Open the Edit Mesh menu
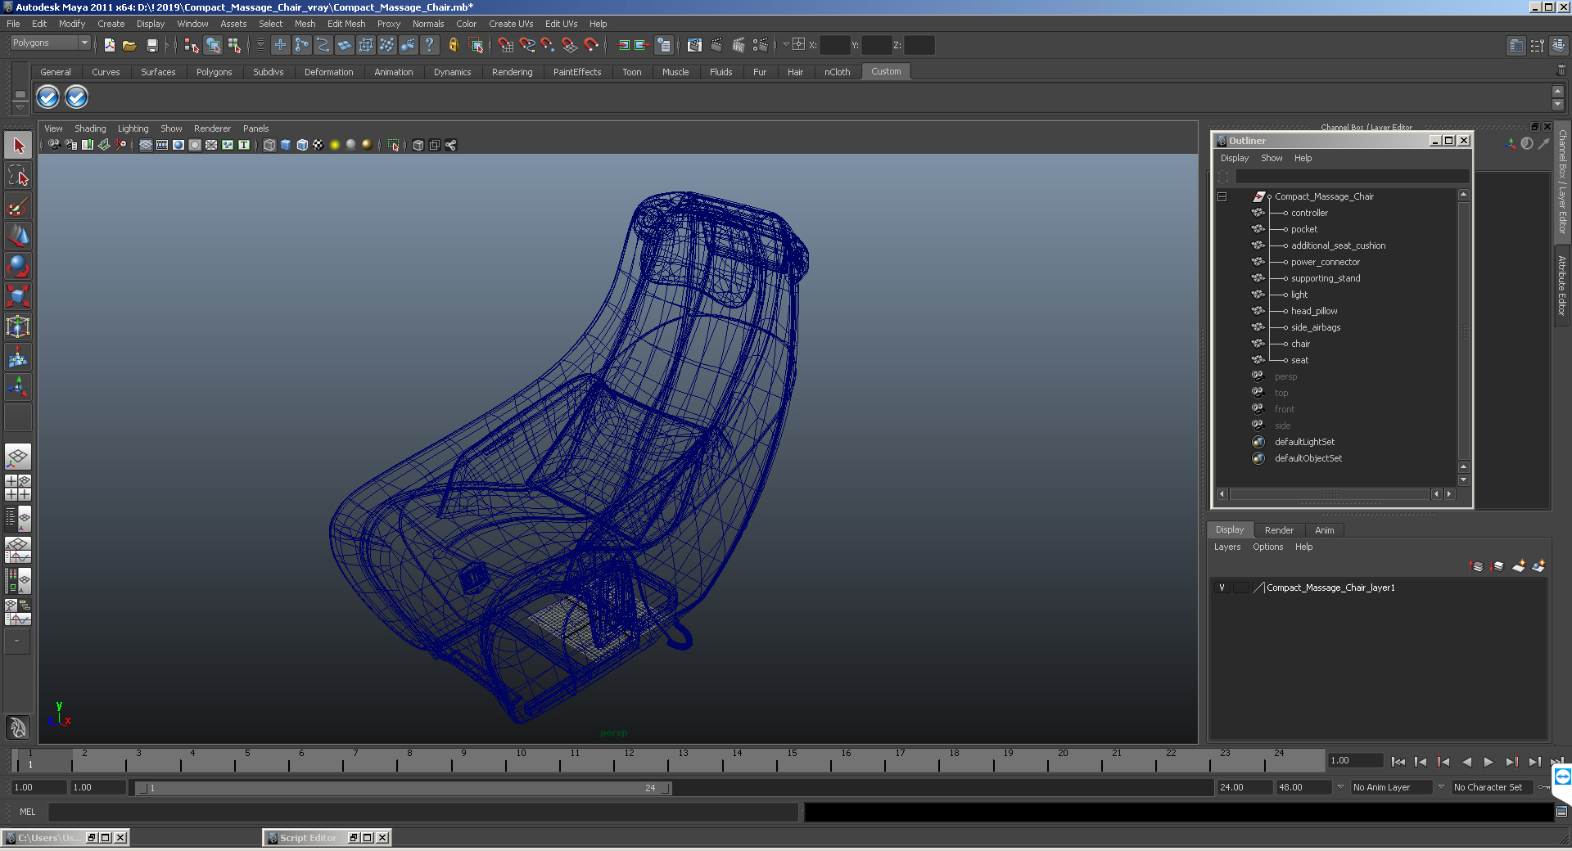This screenshot has height=851, width=1572. point(346,24)
